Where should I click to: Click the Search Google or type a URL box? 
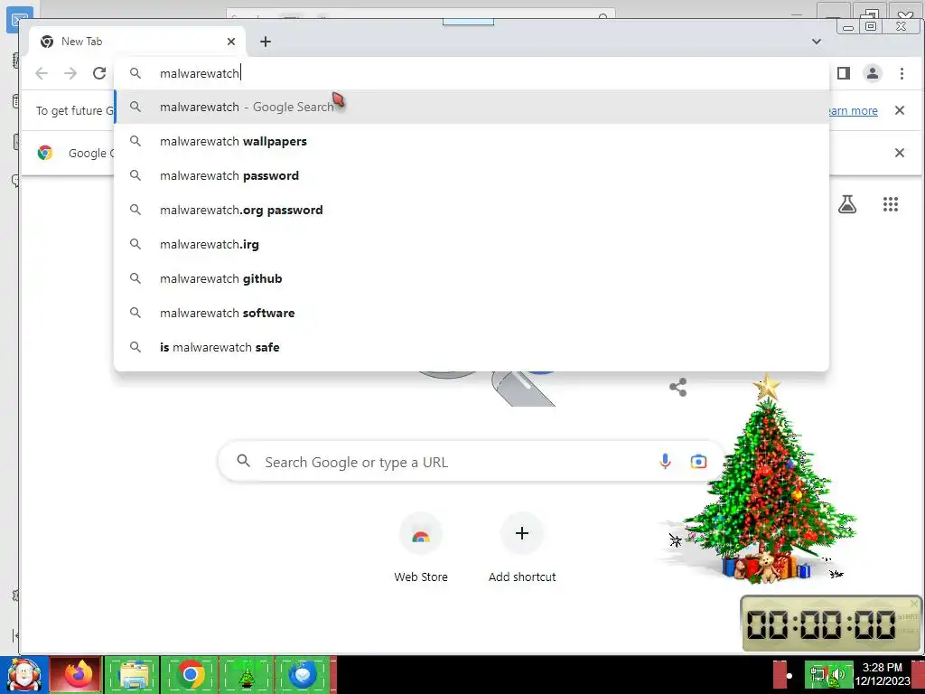click(471, 462)
